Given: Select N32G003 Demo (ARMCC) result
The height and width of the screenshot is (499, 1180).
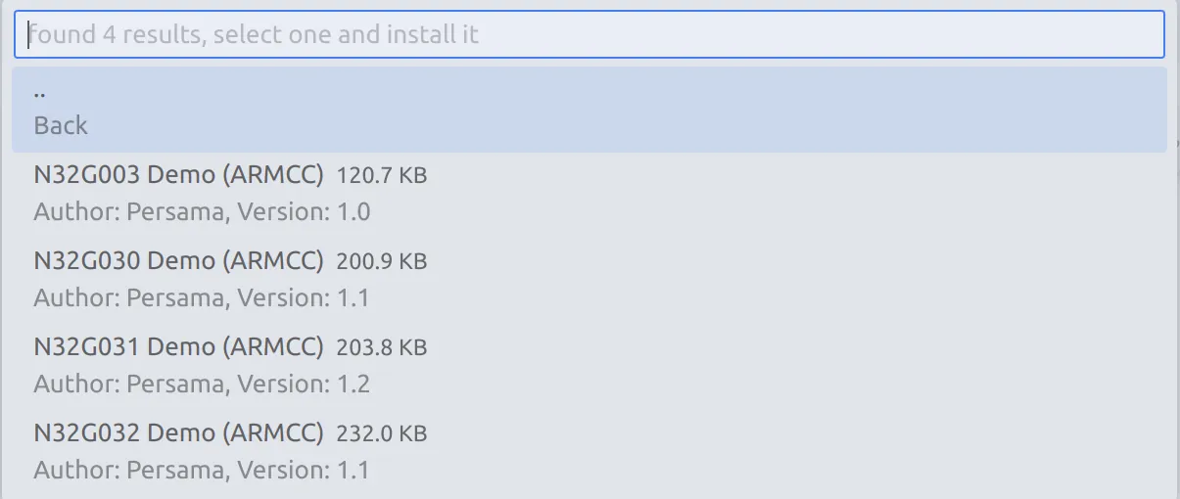Looking at the screenshot, I should tap(178, 176).
